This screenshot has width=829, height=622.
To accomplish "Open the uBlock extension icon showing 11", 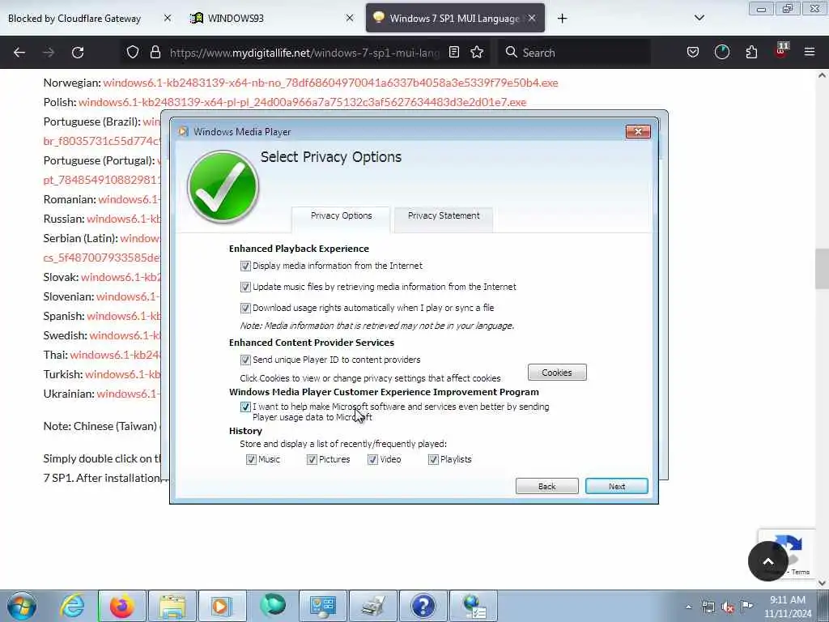I will 781,51.
